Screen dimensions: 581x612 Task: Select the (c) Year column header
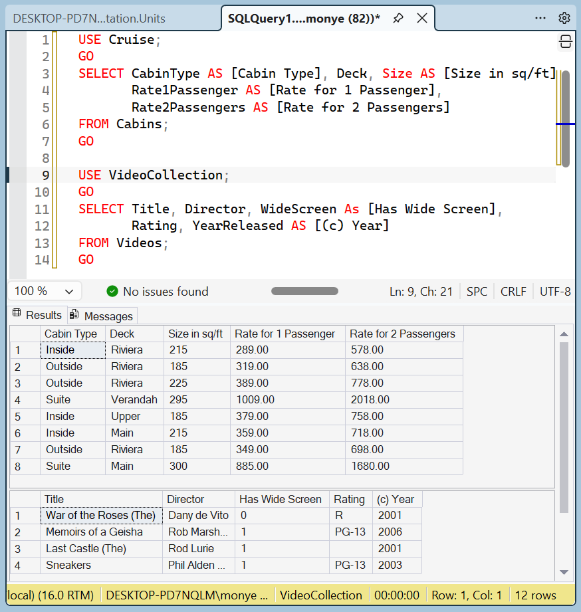point(397,499)
